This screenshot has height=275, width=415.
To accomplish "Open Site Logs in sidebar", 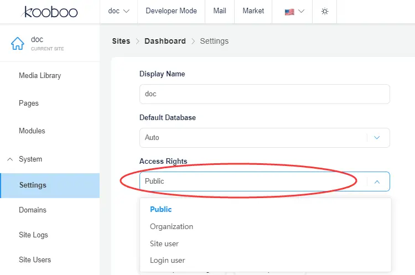I will (33, 235).
